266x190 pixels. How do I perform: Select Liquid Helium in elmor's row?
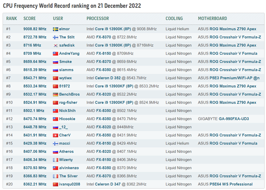point(177,29)
